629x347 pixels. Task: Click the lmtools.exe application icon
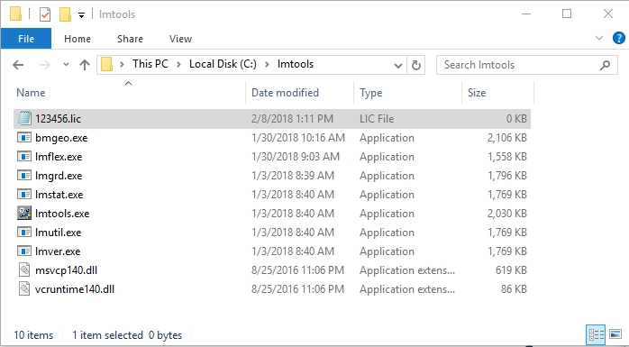click(x=24, y=213)
